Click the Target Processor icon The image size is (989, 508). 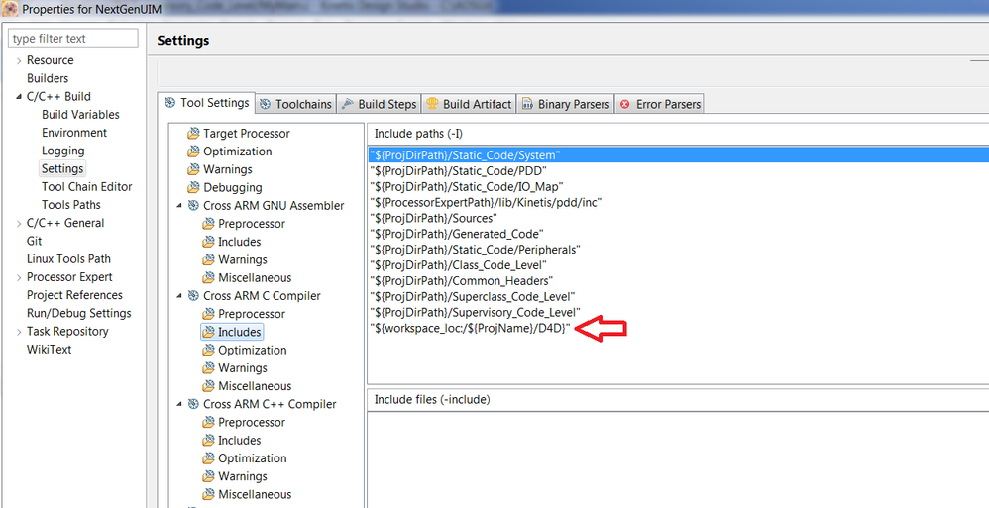[x=193, y=134]
